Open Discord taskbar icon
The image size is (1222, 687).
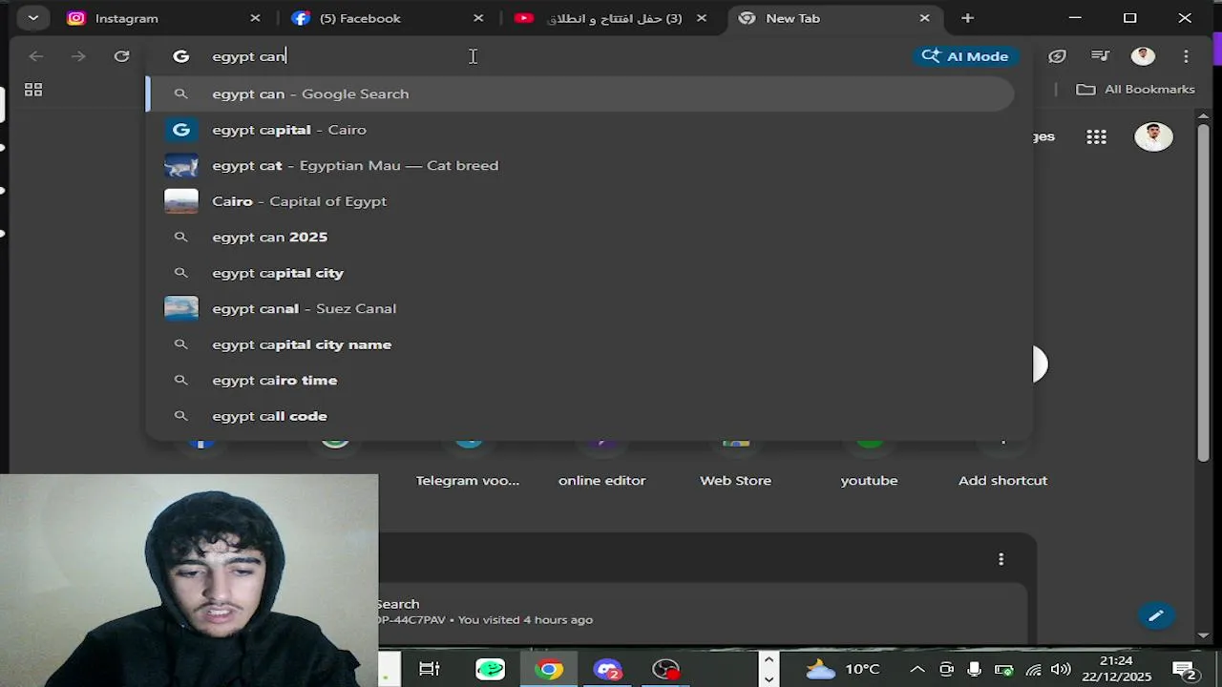(607, 669)
